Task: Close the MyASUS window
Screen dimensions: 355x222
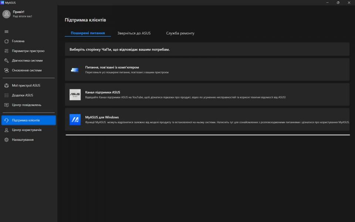Action: (x=349, y=3)
